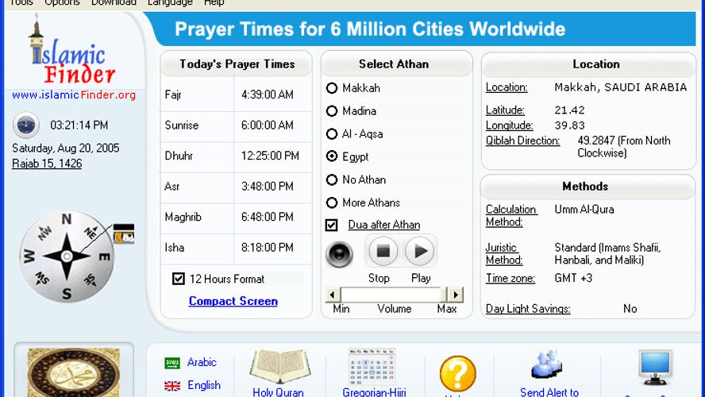Image resolution: width=705 pixels, height=397 pixels.
Task: Play the selected Athan
Action: pyautogui.click(x=420, y=252)
